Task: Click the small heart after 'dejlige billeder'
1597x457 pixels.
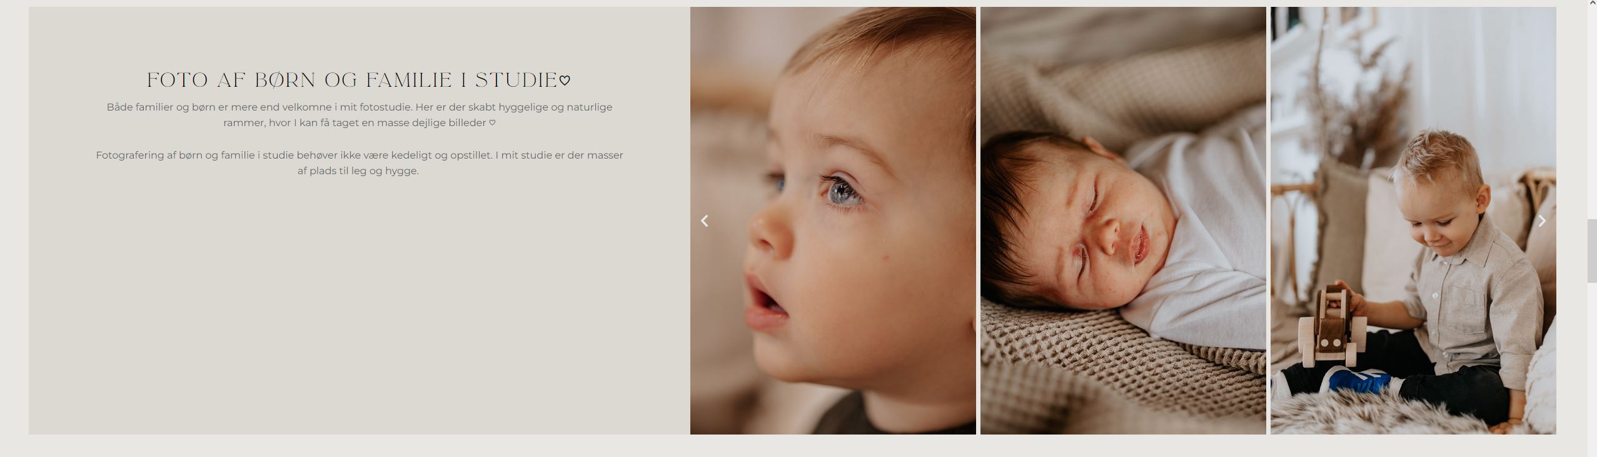Action: coord(492,123)
